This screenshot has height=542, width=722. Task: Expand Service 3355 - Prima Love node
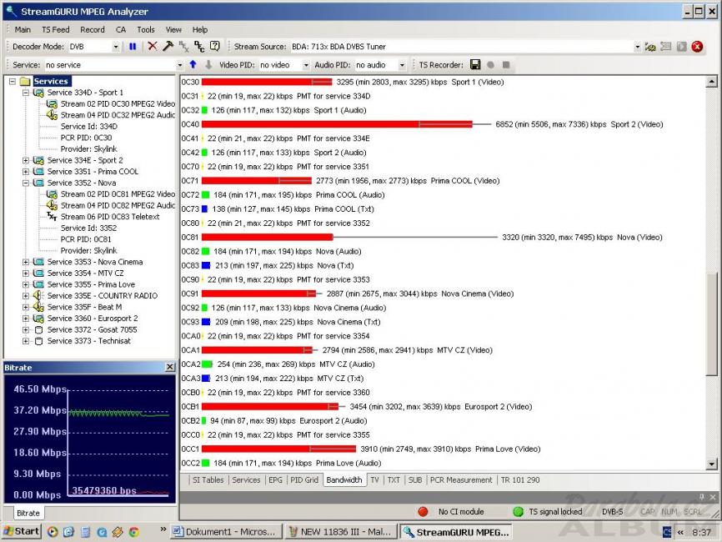pyautogui.click(x=26, y=284)
